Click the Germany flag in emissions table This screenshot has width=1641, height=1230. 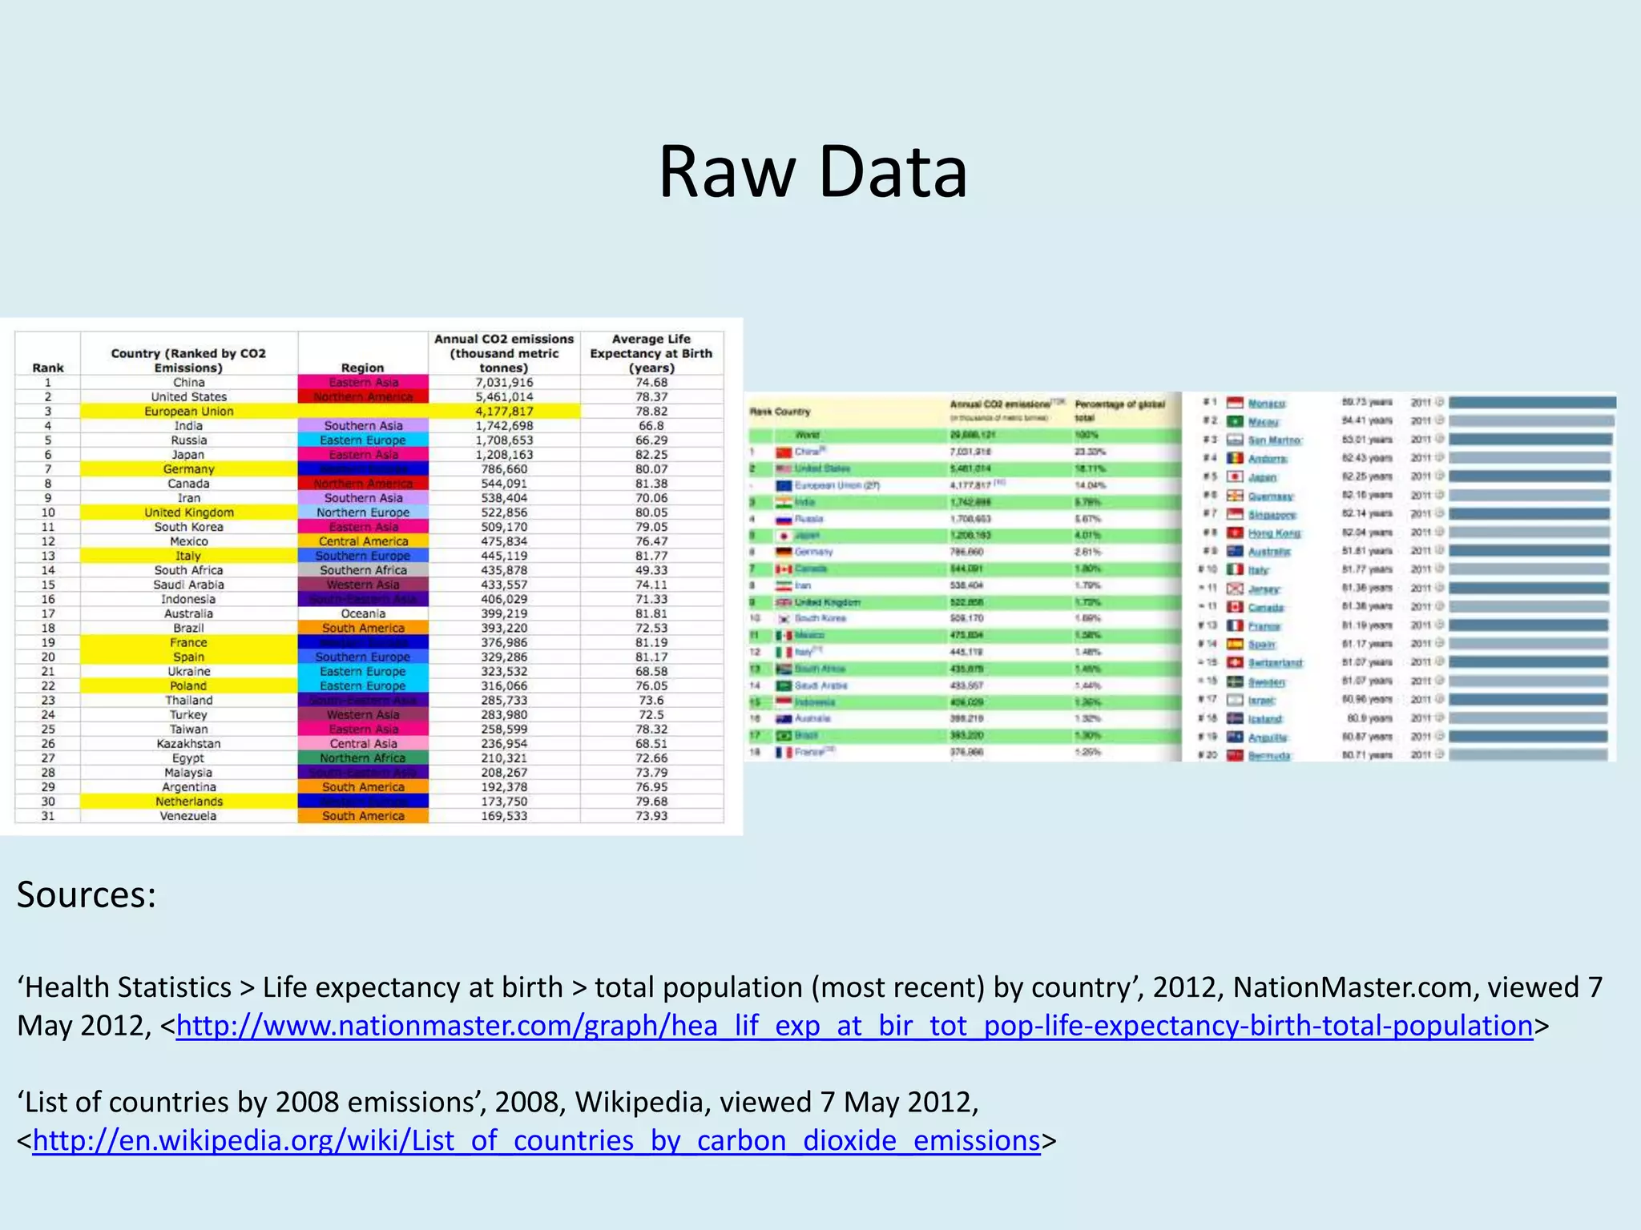(784, 552)
